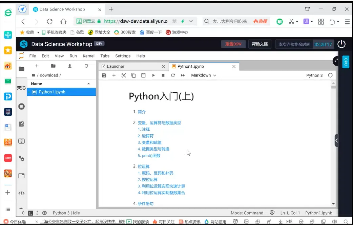Open the View menu
The height and width of the screenshot is (225, 353).
(x=59, y=56)
